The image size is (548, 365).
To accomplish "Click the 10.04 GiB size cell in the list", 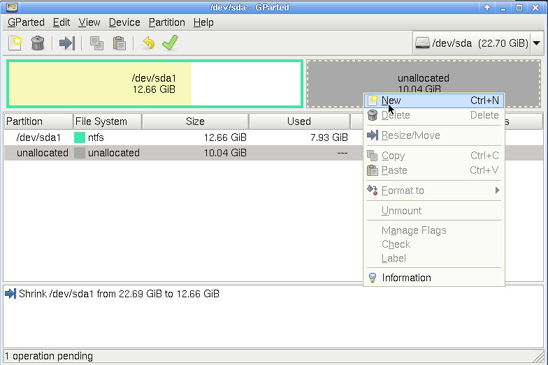I will (225, 153).
